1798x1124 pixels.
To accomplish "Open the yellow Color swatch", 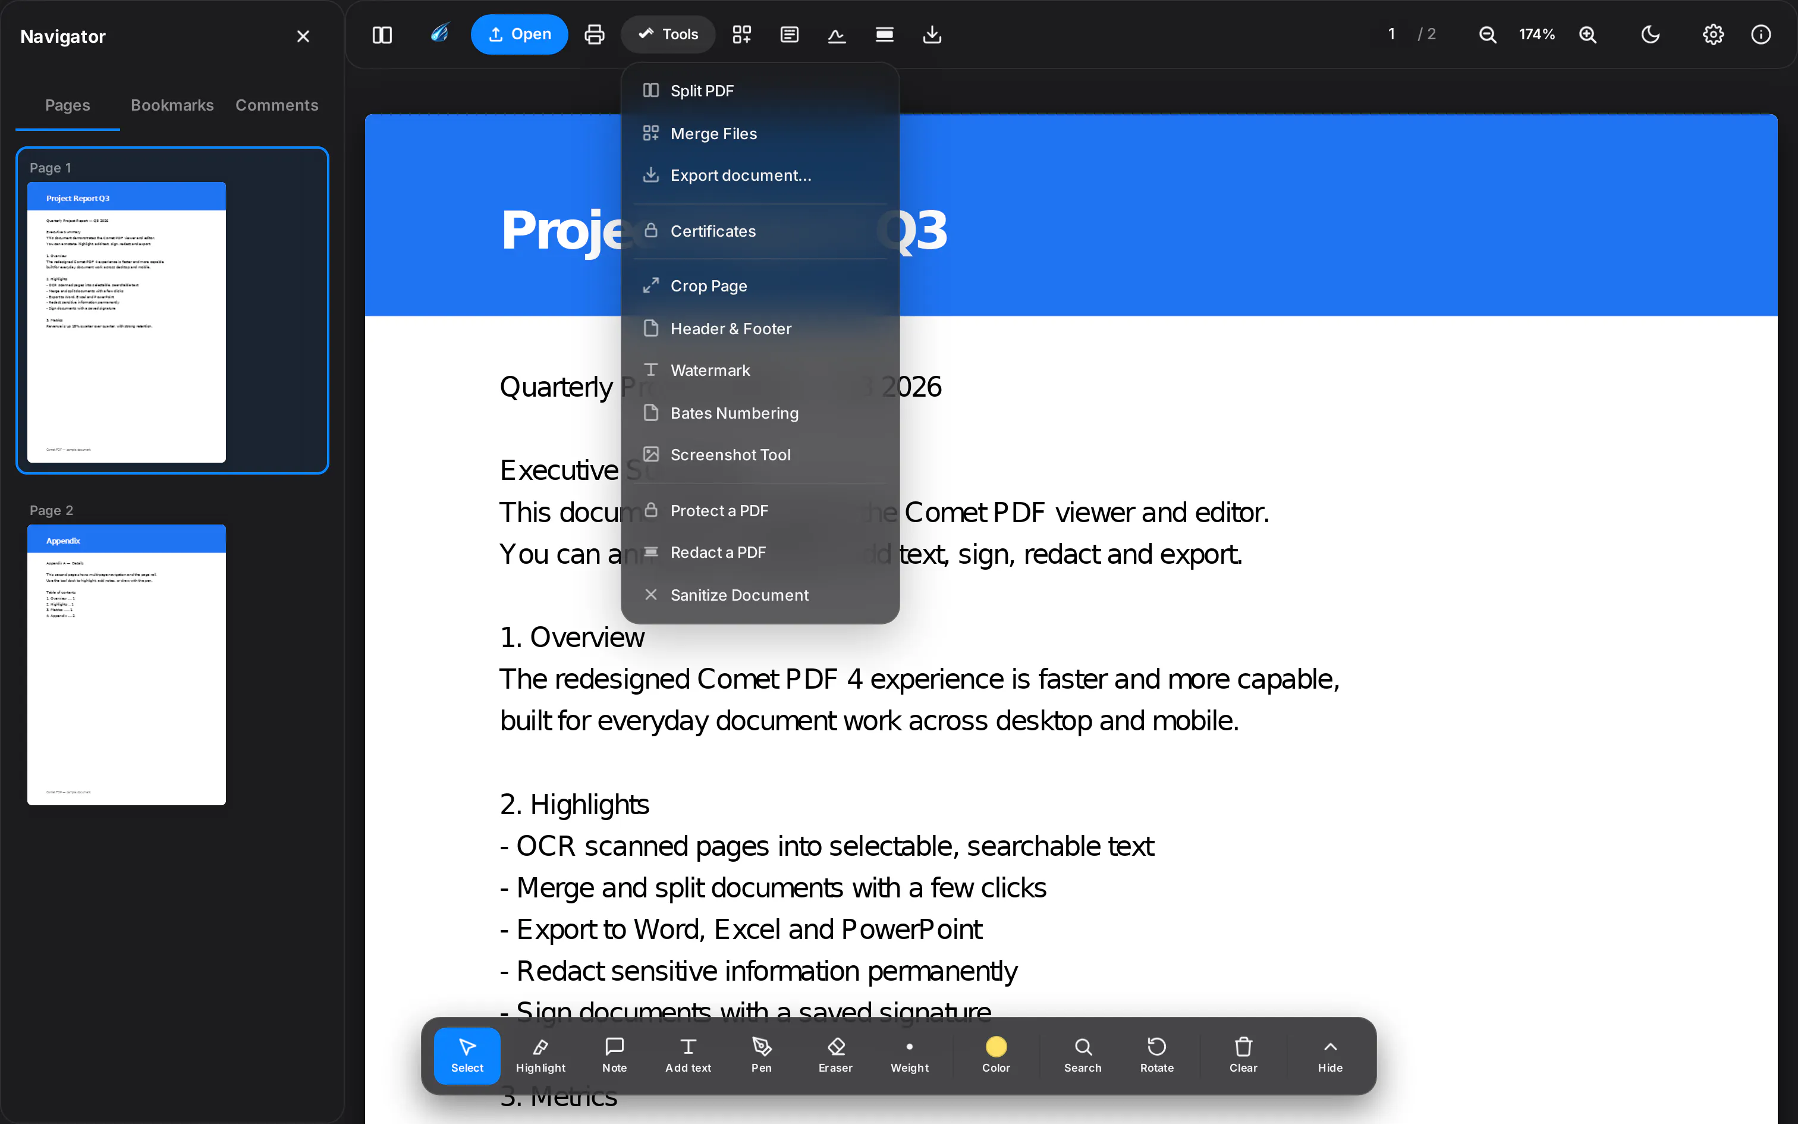I will [995, 1056].
